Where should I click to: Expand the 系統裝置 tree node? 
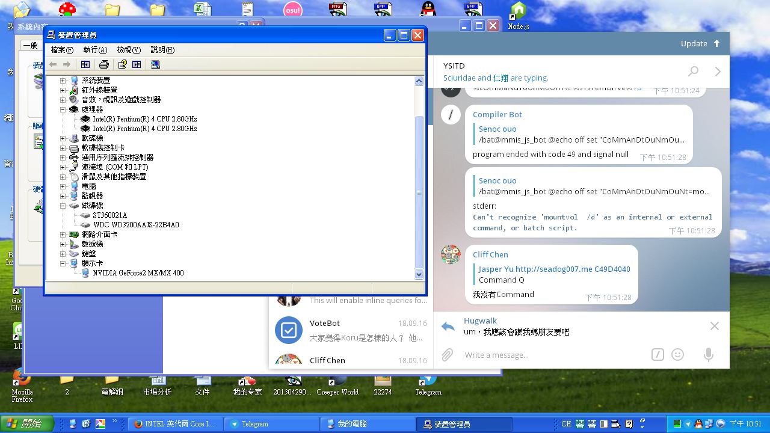pos(63,81)
